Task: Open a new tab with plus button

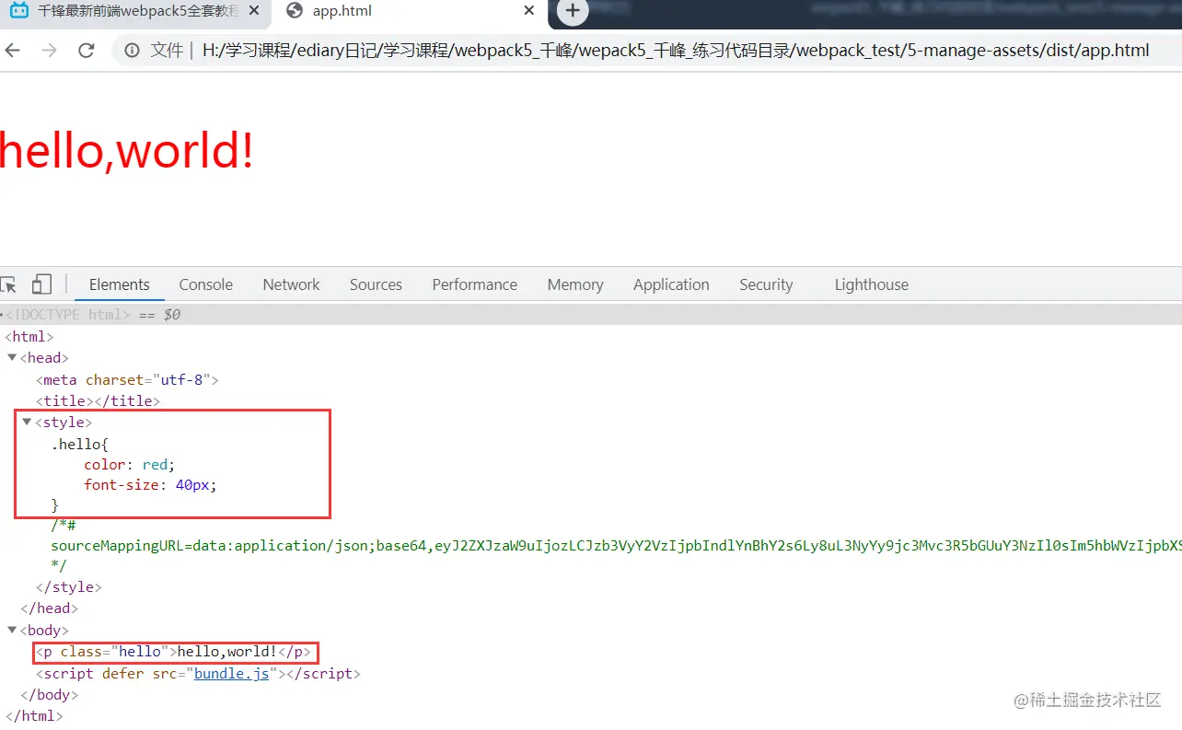Action: [573, 11]
